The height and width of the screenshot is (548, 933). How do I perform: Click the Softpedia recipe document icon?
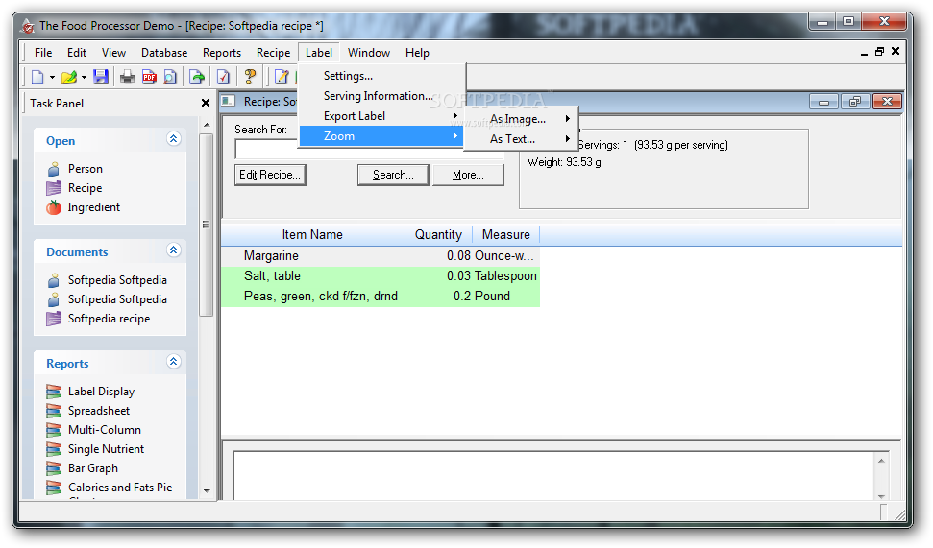click(x=54, y=319)
